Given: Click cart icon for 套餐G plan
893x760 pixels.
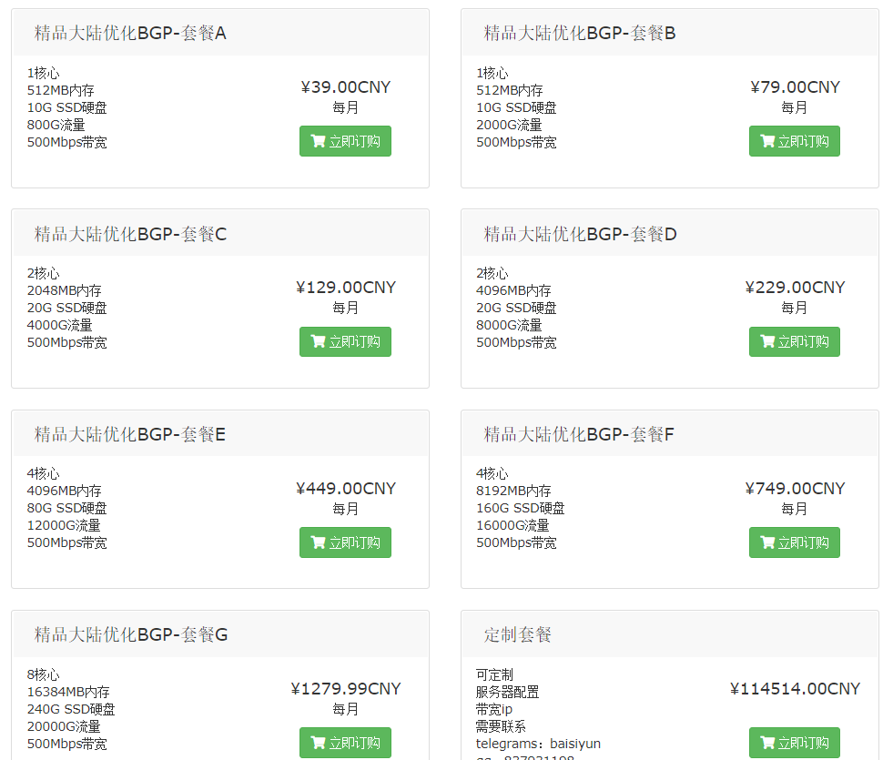Looking at the screenshot, I should [318, 743].
